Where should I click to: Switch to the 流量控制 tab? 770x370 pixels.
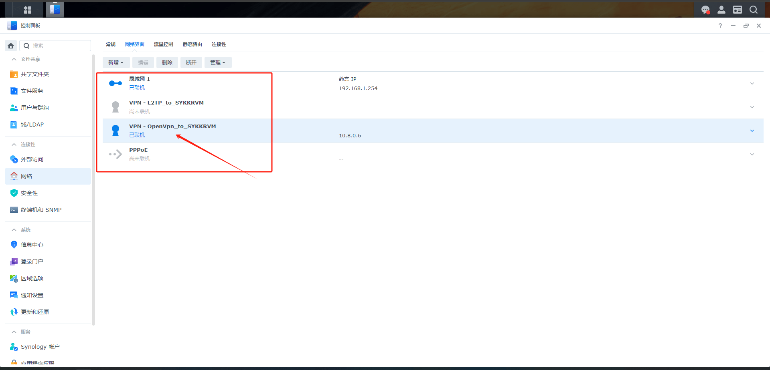click(x=163, y=44)
